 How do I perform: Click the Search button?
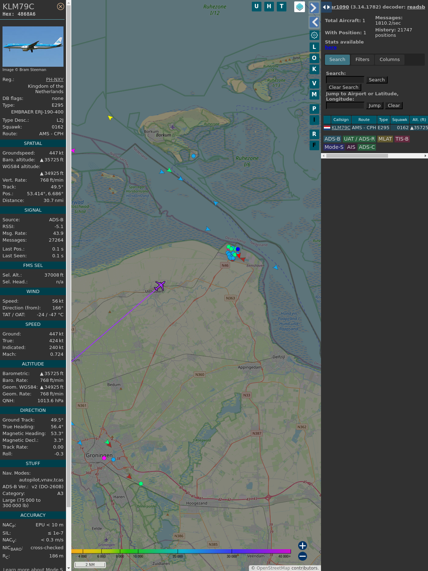[377, 80]
